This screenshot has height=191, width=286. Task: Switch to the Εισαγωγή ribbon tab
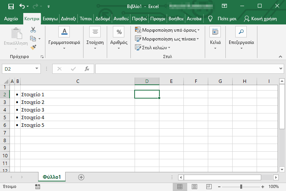(x=50, y=19)
